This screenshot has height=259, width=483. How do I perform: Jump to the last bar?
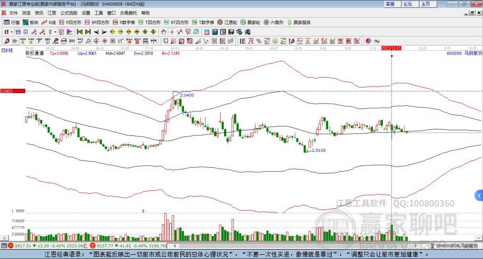coord(88,32)
